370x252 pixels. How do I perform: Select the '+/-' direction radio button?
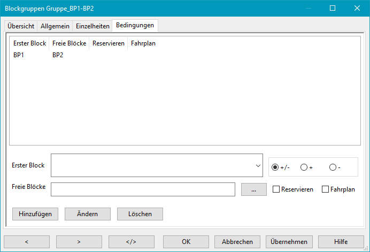pos(275,167)
